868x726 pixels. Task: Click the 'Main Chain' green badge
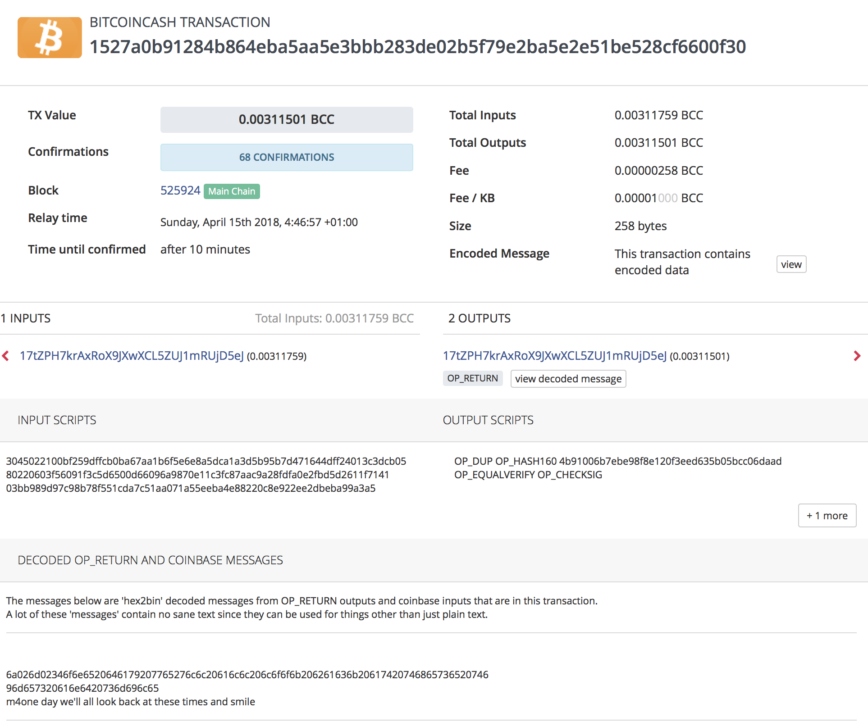pyautogui.click(x=232, y=191)
